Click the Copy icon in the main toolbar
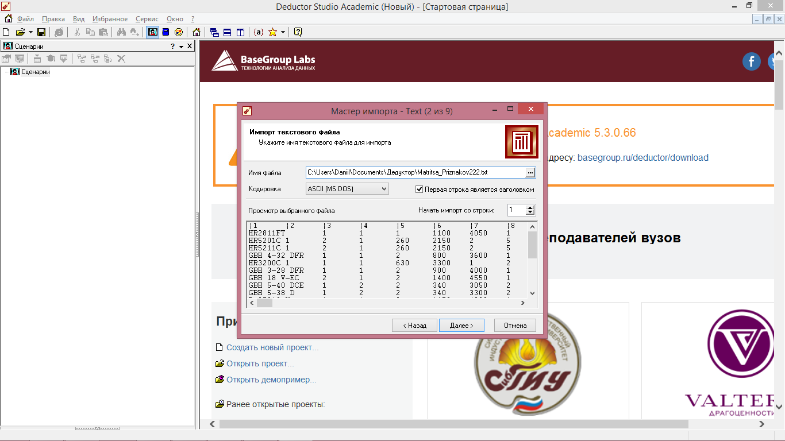The image size is (785, 441). click(x=90, y=32)
